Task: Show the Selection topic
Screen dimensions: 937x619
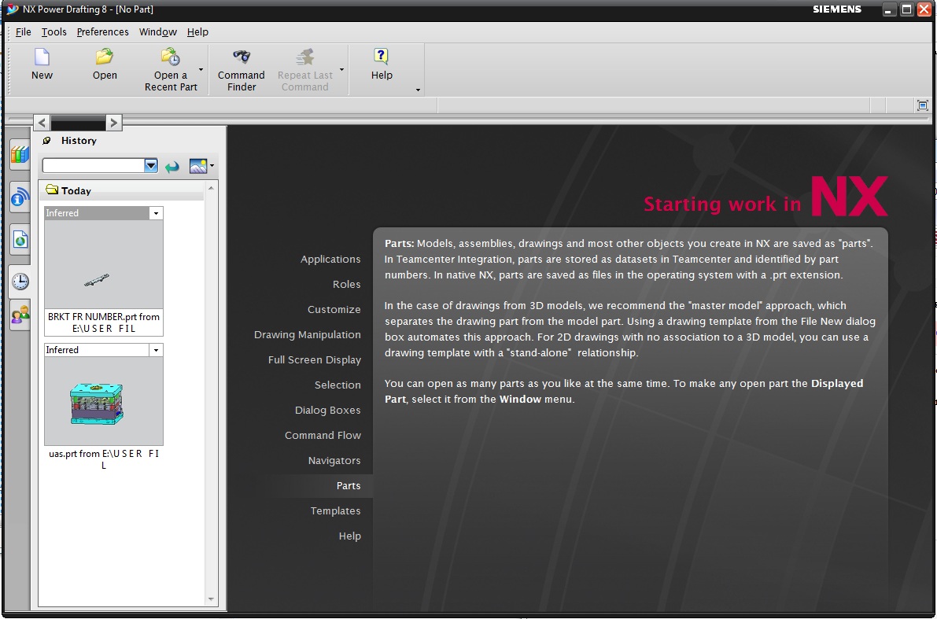Action: [338, 385]
